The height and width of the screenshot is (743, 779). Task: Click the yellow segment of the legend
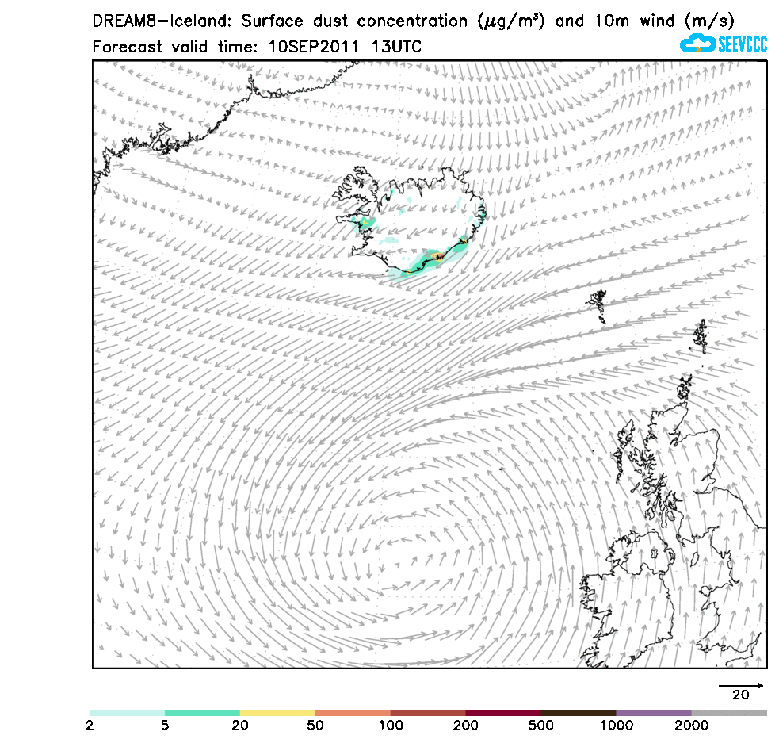tap(277, 713)
